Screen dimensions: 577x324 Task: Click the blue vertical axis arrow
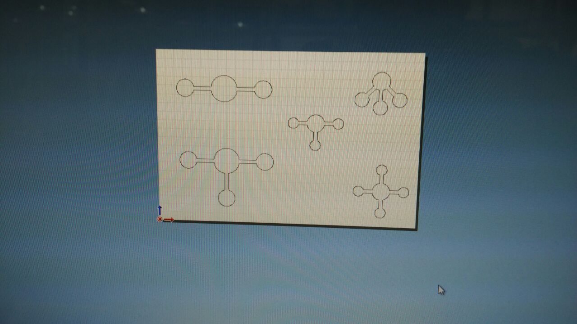pos(159,210)
